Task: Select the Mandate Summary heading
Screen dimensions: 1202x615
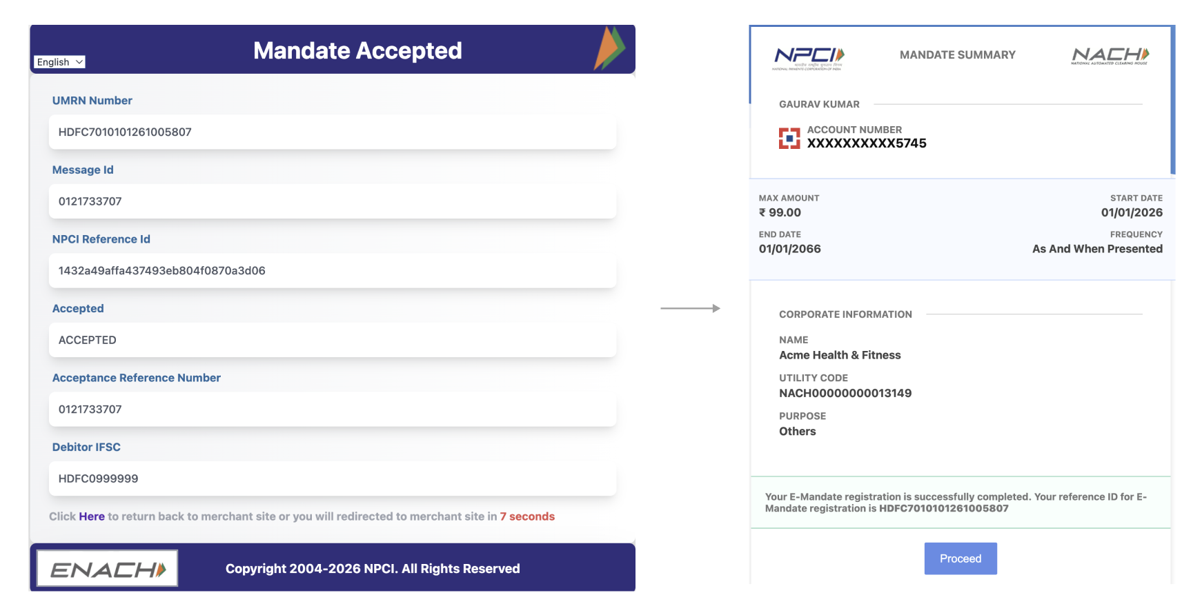Action: (x=957, y=54)
